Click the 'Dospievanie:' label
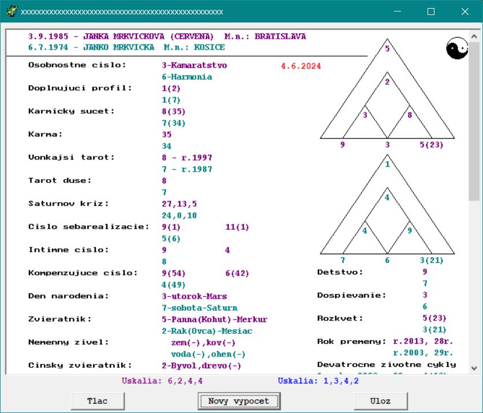 (x=351, y=295)
